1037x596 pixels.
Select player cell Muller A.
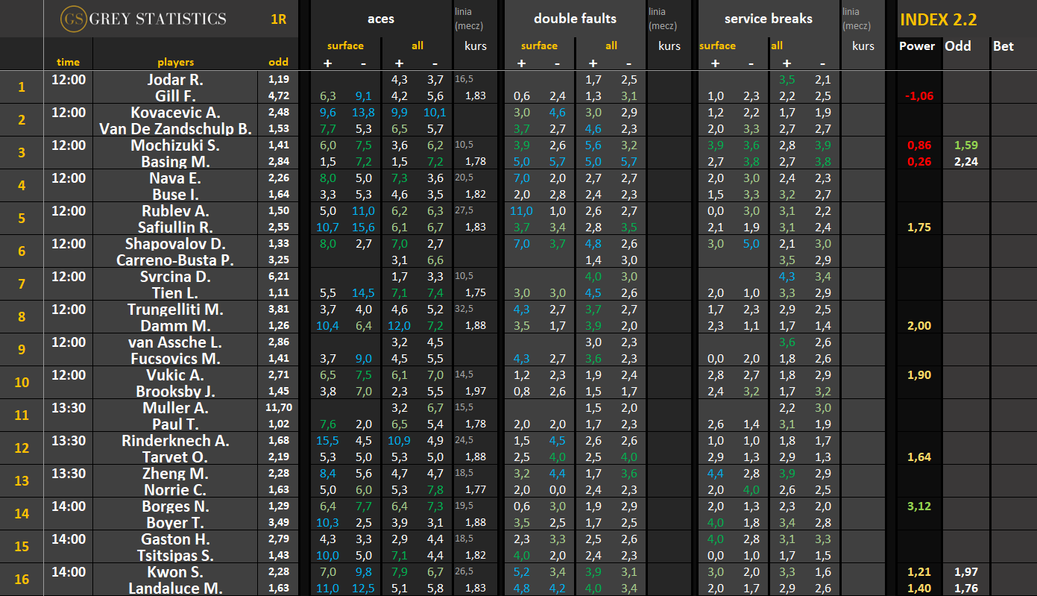[x=175, y=407]
